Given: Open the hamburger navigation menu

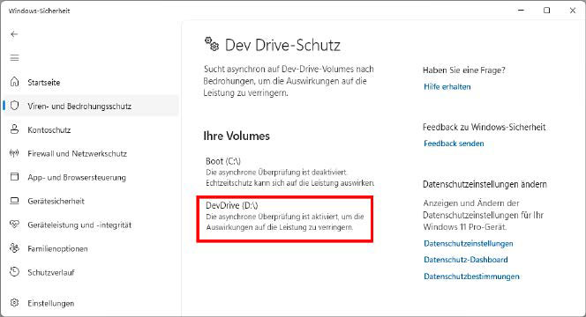Looking at the screenshot, I should coord(14,58).
